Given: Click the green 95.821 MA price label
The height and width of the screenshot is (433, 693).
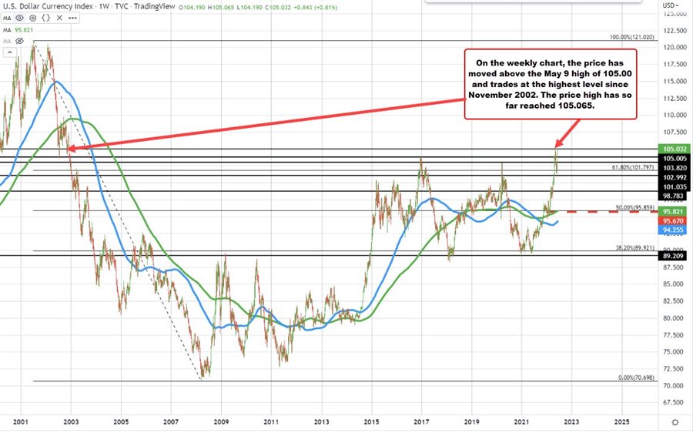Looking at the screenshot, I should tap(673, 211).
